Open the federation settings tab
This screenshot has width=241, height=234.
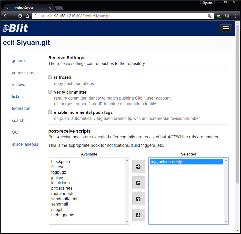point(21,108)
